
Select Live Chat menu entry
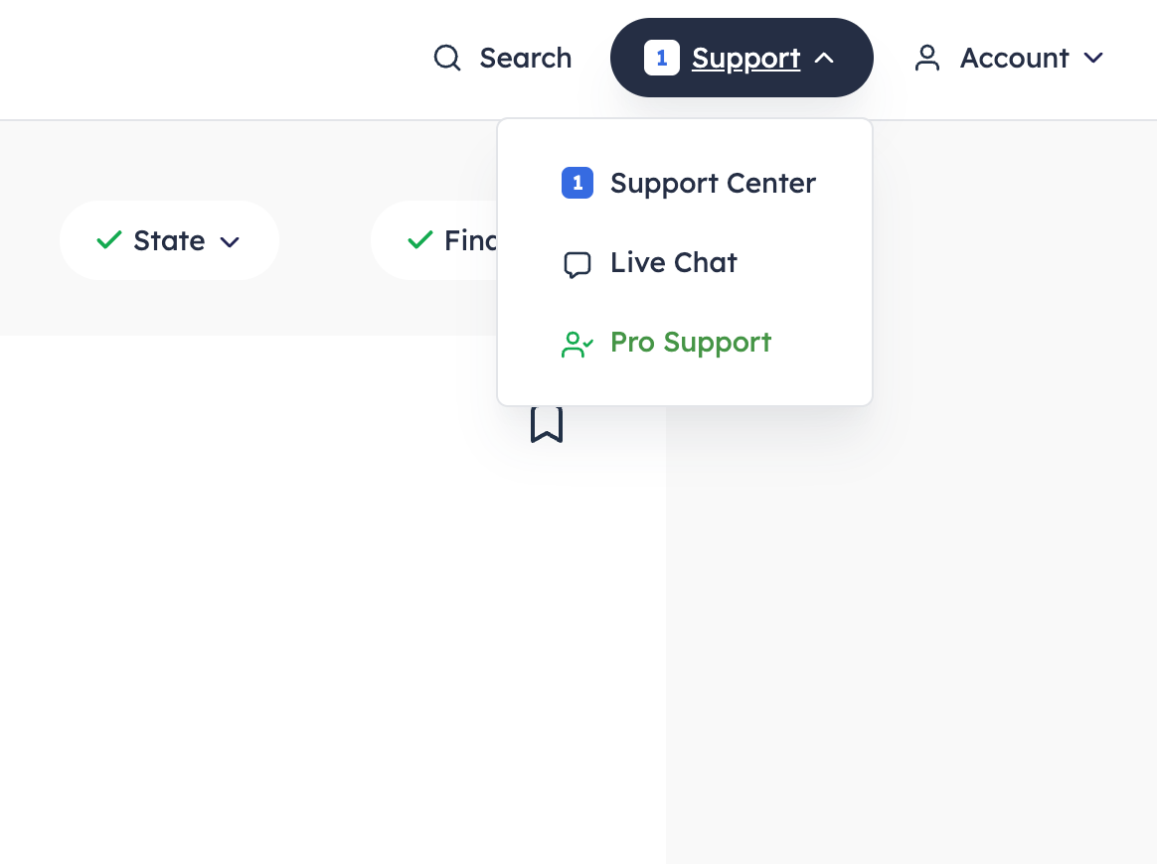coord(674,263)
